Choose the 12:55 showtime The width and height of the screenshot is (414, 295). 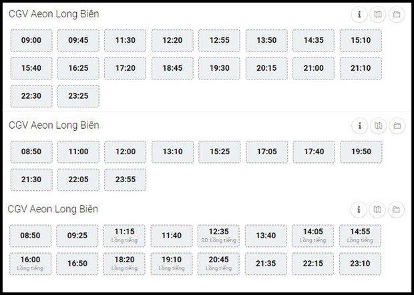click(220, 40)
